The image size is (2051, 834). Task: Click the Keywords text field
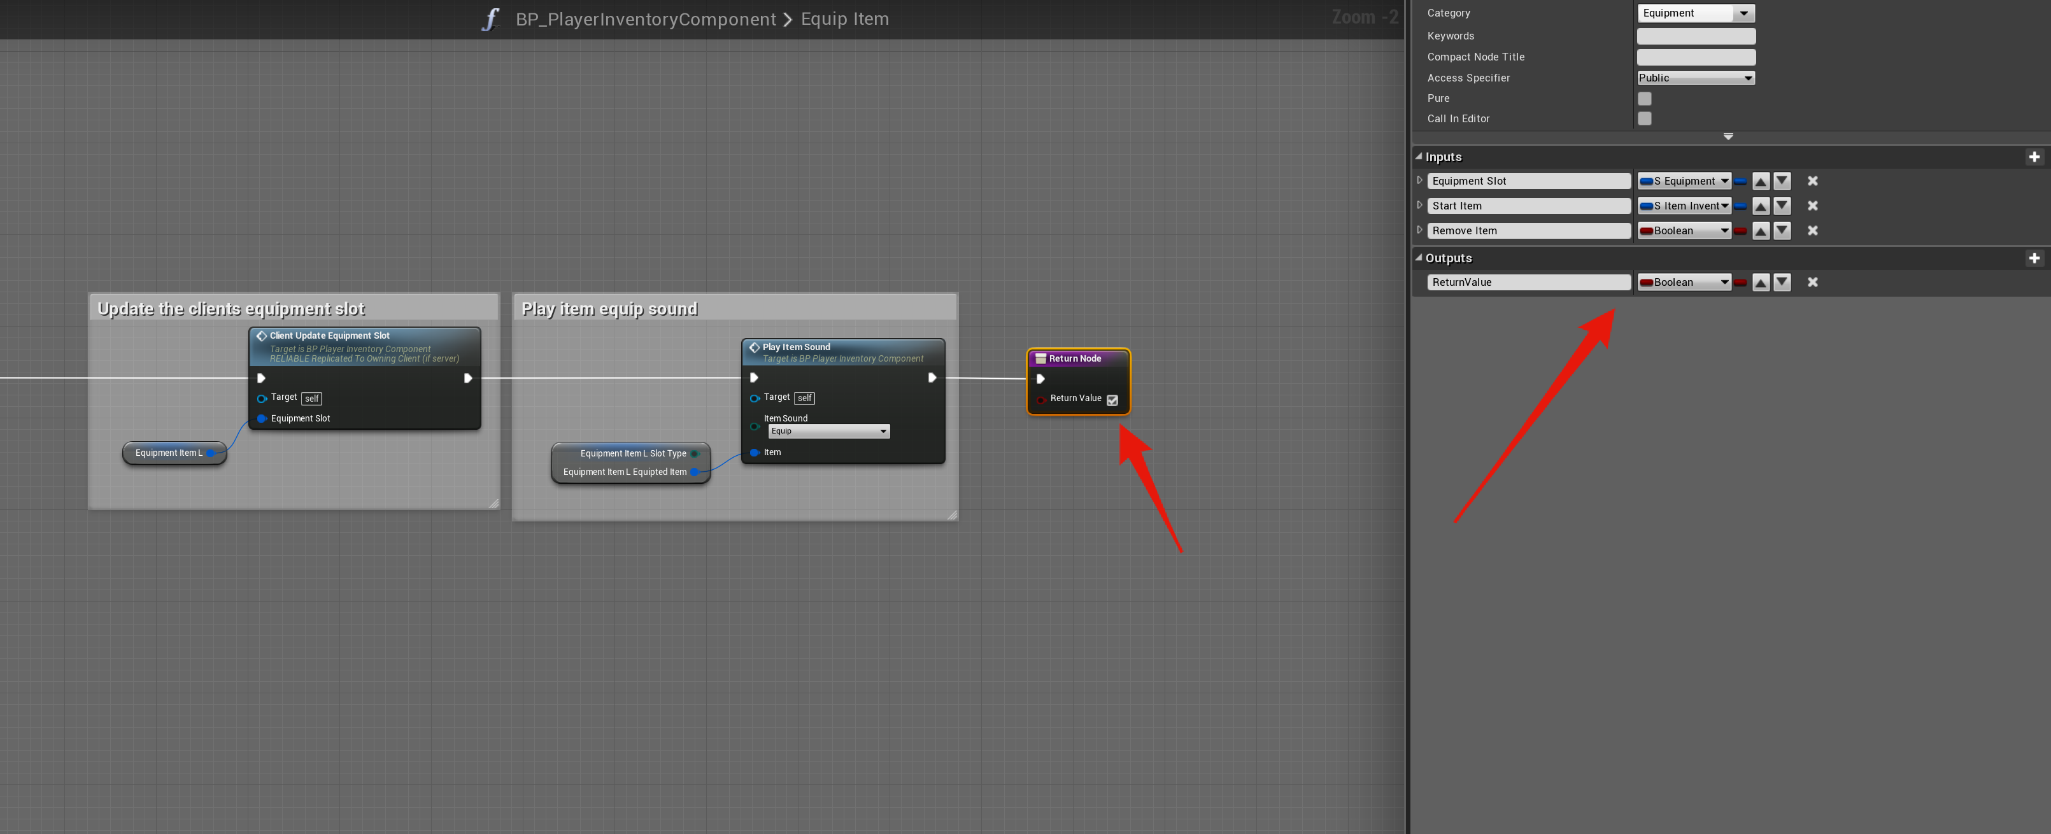coord(1695,36)
